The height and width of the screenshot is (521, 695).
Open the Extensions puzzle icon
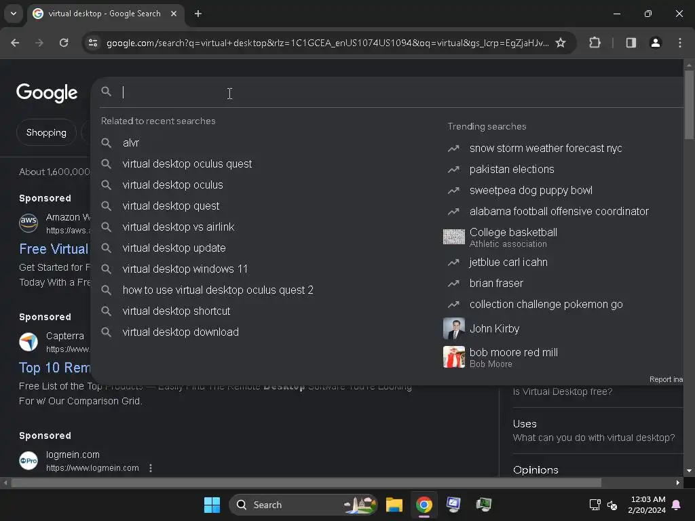coord(595,43)
